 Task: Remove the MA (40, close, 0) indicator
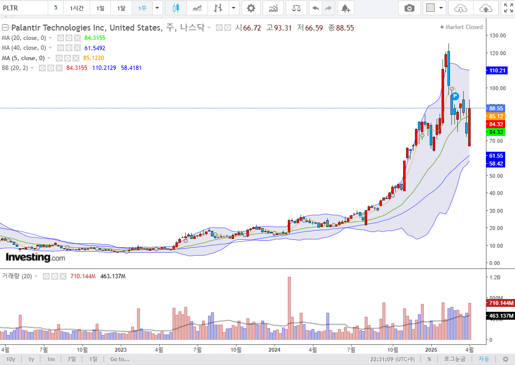click(77, 48)
